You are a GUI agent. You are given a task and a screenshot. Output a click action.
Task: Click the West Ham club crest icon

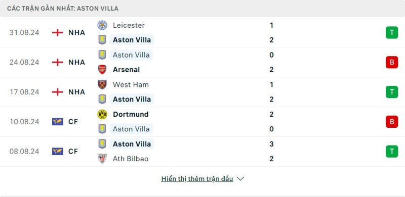tap(102, 84)
